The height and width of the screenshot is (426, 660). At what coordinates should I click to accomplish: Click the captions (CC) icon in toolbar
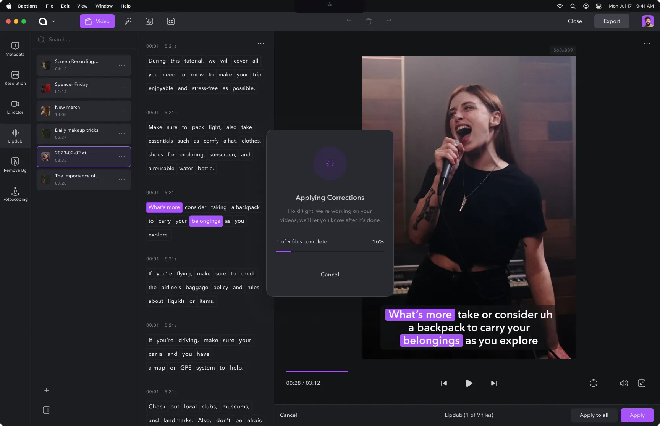[170, 21]
